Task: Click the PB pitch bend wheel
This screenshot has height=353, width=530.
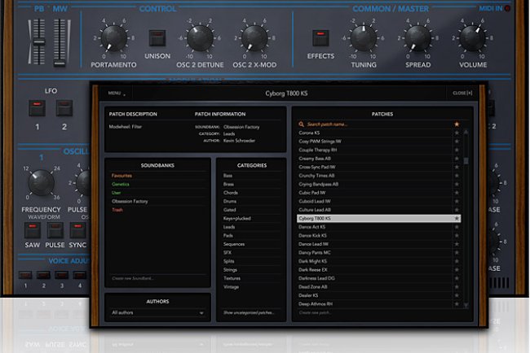Action: point(39,41)
